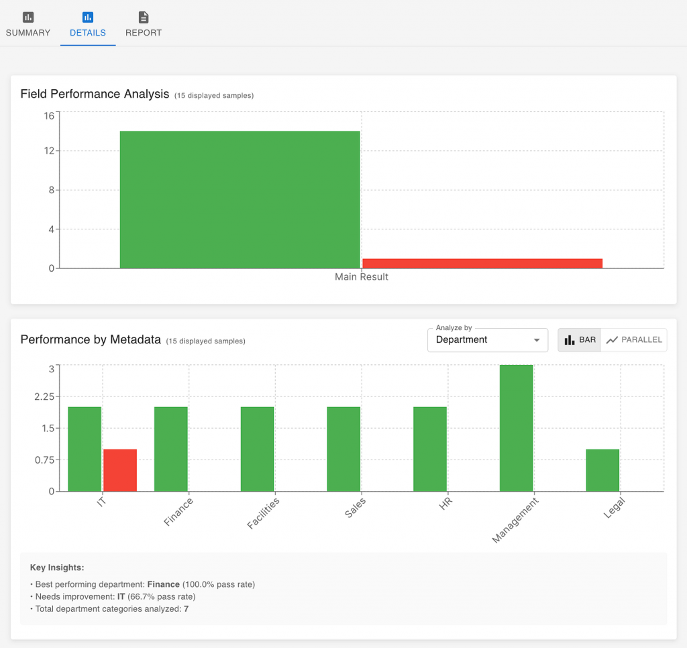The width and height of the screenshot is (687, 648).
Task: Click the green Main Result pass bar
Action: coord(240,199)
